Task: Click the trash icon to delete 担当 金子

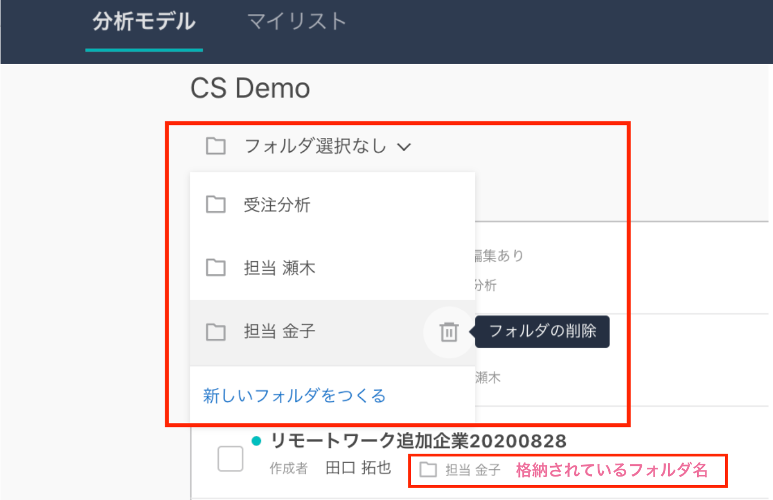Action: tap(447, 331)
